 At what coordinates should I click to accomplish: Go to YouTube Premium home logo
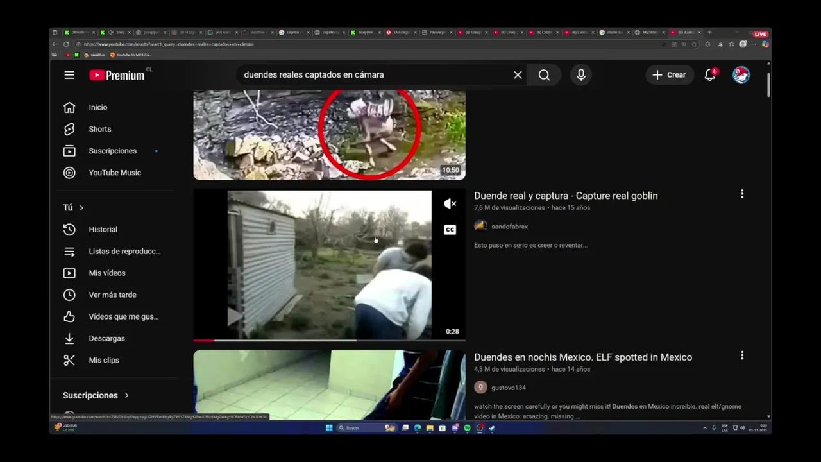(x=117, y=75)
